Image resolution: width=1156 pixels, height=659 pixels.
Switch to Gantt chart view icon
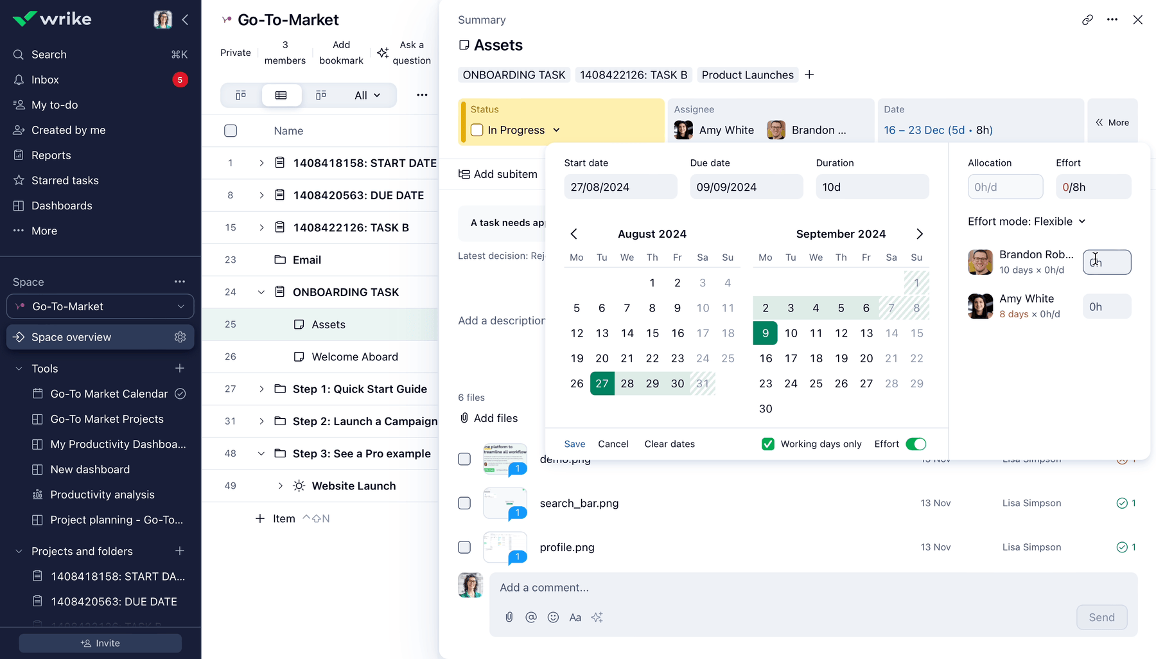(321, 95)
